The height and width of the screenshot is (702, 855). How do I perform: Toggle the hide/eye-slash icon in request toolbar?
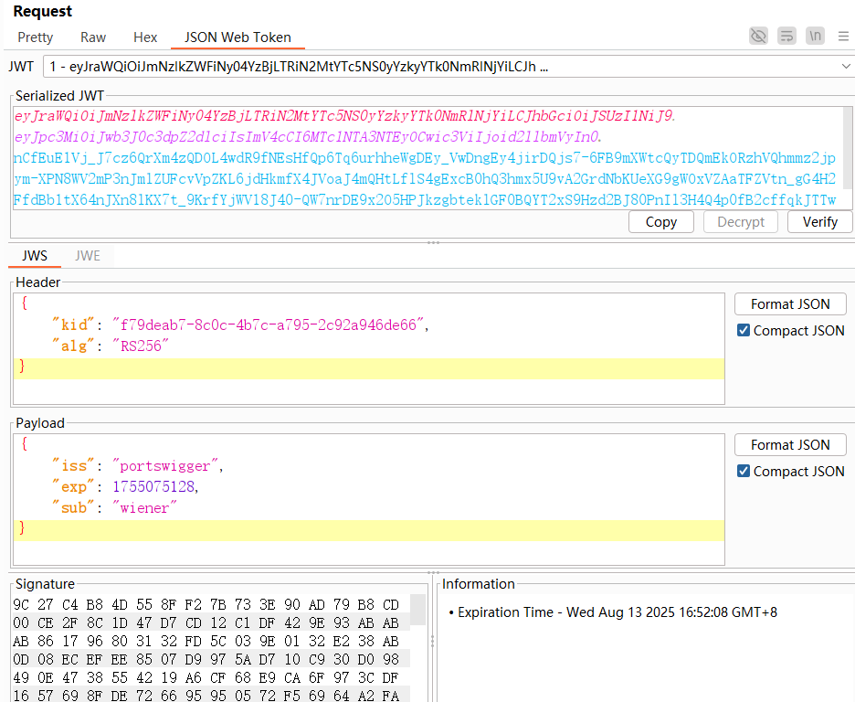758,36
